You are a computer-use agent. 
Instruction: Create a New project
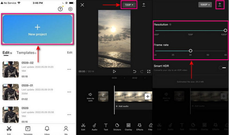pos(37,30)
